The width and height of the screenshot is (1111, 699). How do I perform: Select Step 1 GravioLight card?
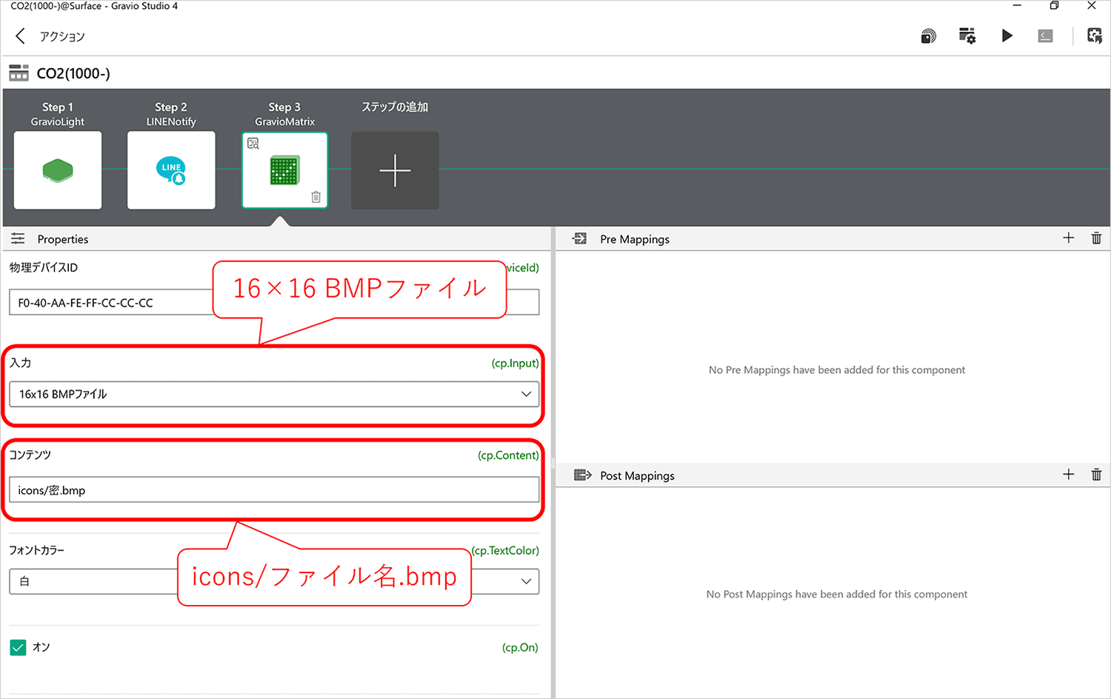point(58,170)
